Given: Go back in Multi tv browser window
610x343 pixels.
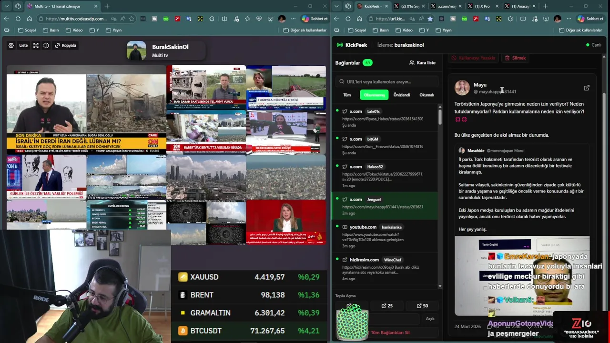Looking at the screenshot, I should (x=6, y=19).
